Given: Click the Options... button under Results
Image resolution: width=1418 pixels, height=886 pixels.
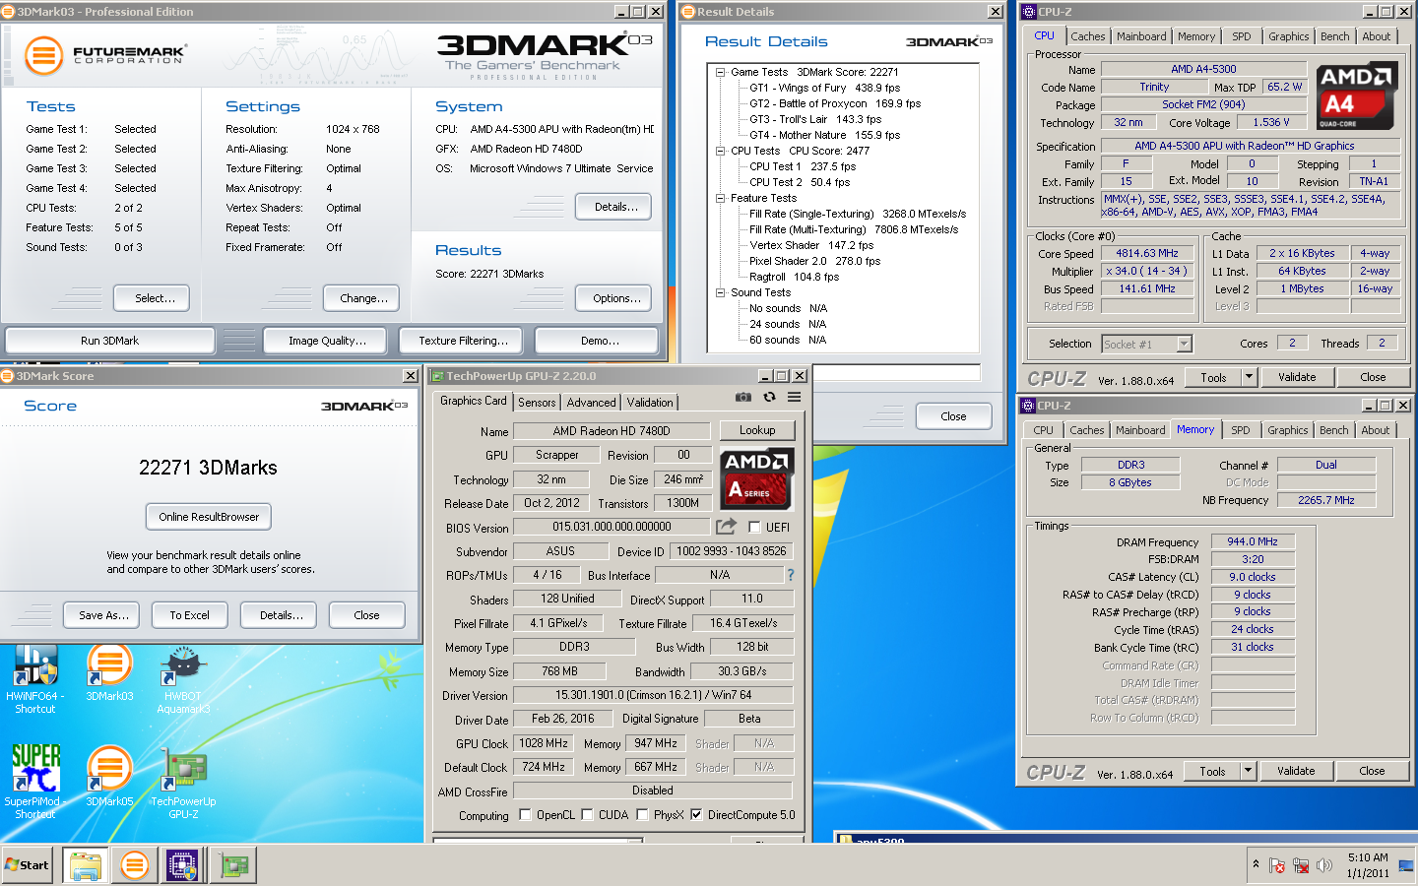Looking at the screenshot, I should pos(615,298).
